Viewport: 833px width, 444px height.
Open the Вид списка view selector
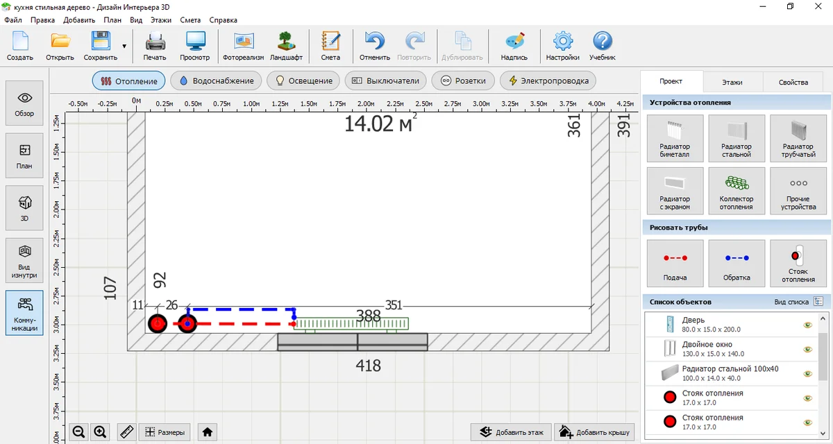click(x=798, y=302)
